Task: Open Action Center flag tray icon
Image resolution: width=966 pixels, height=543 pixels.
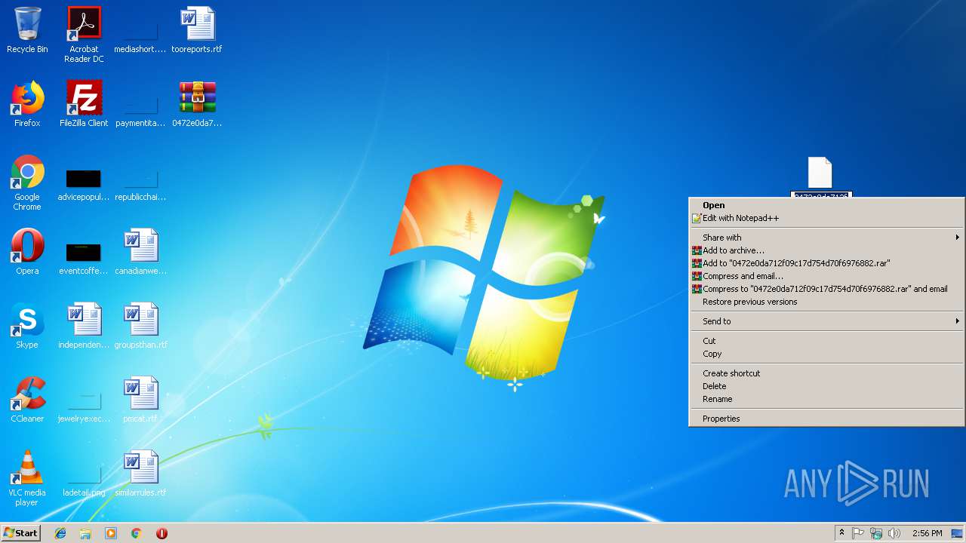Action: click(x=858, y=533)
